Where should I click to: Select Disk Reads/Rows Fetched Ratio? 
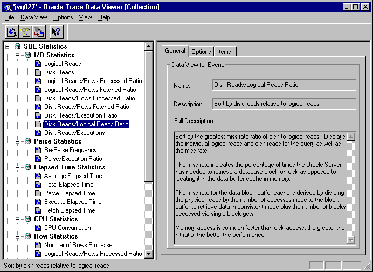point(87,107)
